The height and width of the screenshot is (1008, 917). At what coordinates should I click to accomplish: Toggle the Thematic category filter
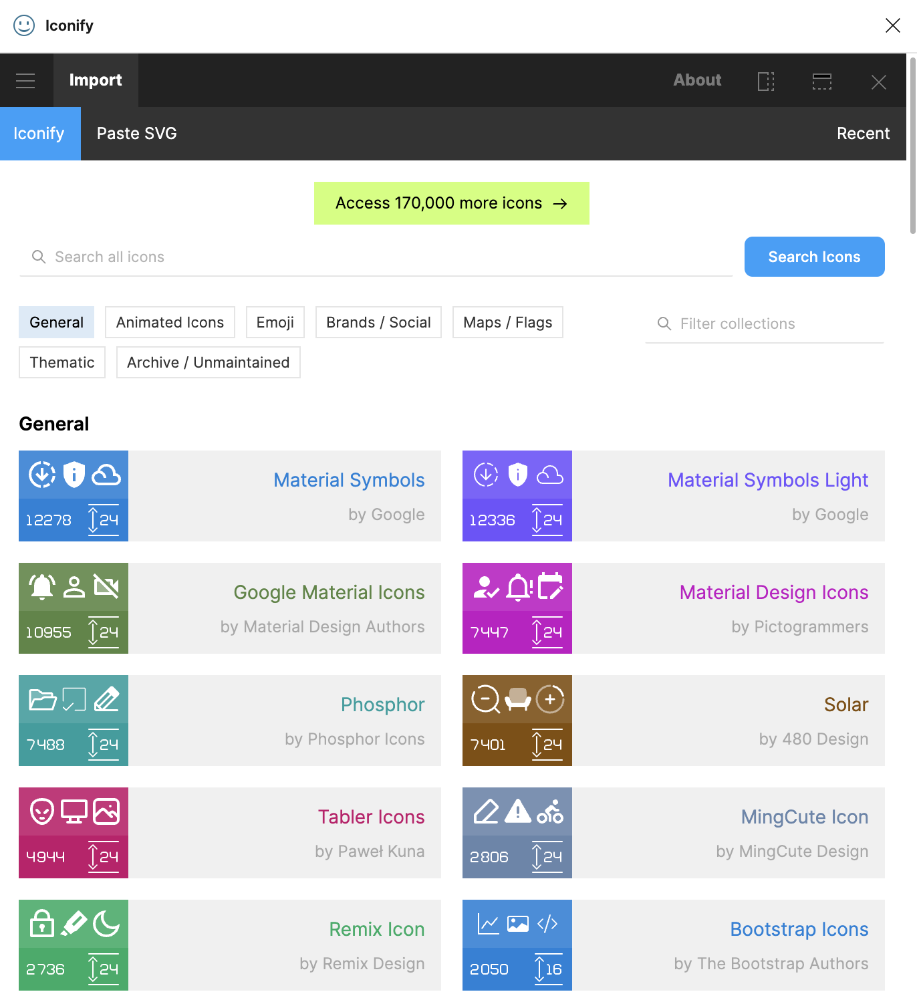coord(62,362)
